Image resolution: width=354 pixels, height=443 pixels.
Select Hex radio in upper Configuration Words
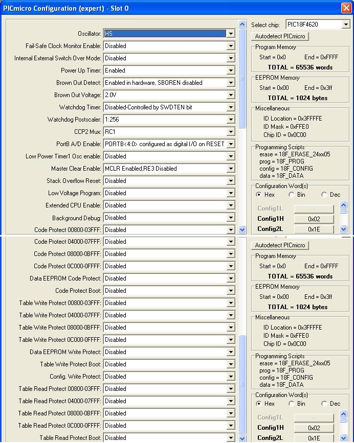(x=258, y=195)
